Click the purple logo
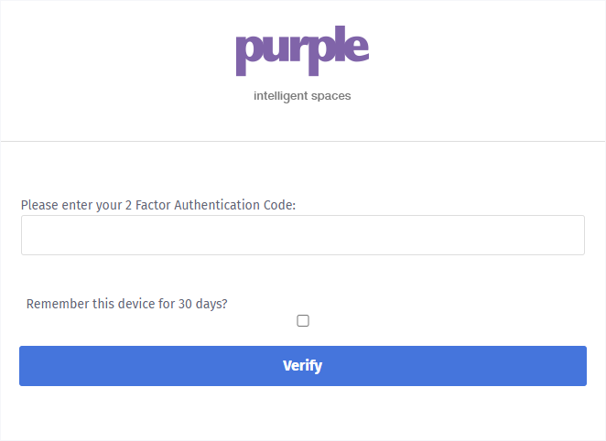The width and height of the screenshot is (606, 441). [302, 53]
